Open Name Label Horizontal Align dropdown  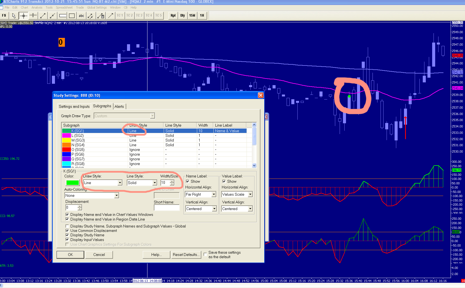click(x=214, y=194)
